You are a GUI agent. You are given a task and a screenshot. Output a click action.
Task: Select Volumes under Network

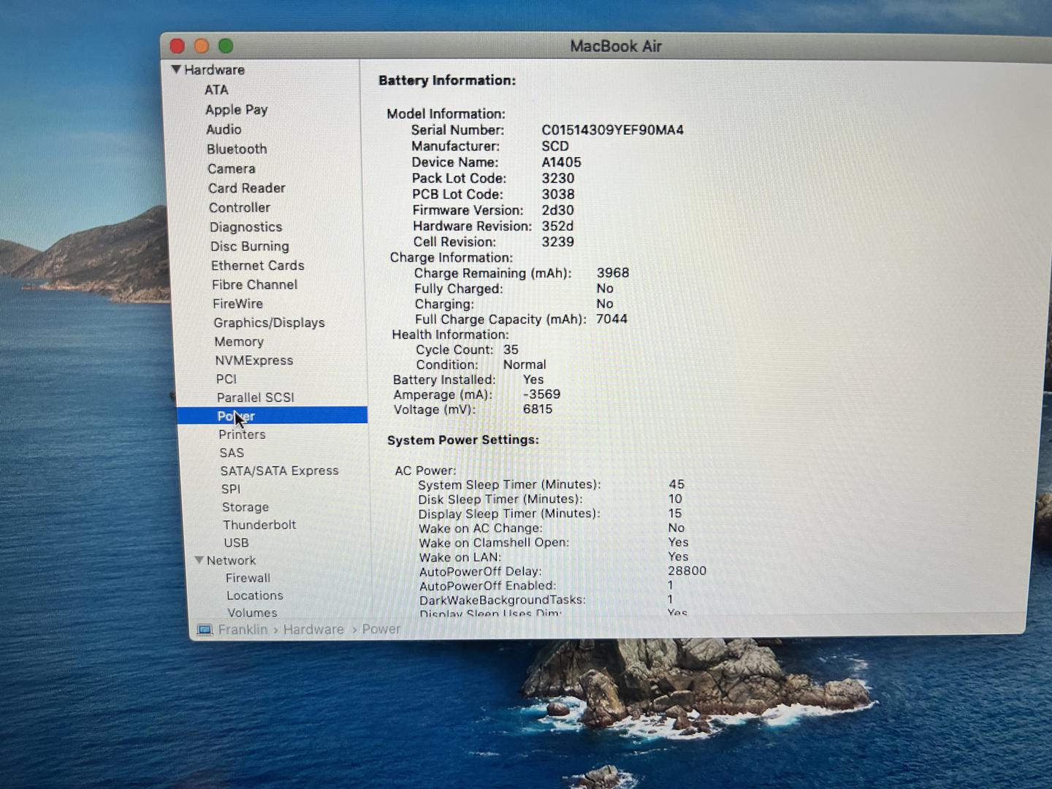click(252, 612)
